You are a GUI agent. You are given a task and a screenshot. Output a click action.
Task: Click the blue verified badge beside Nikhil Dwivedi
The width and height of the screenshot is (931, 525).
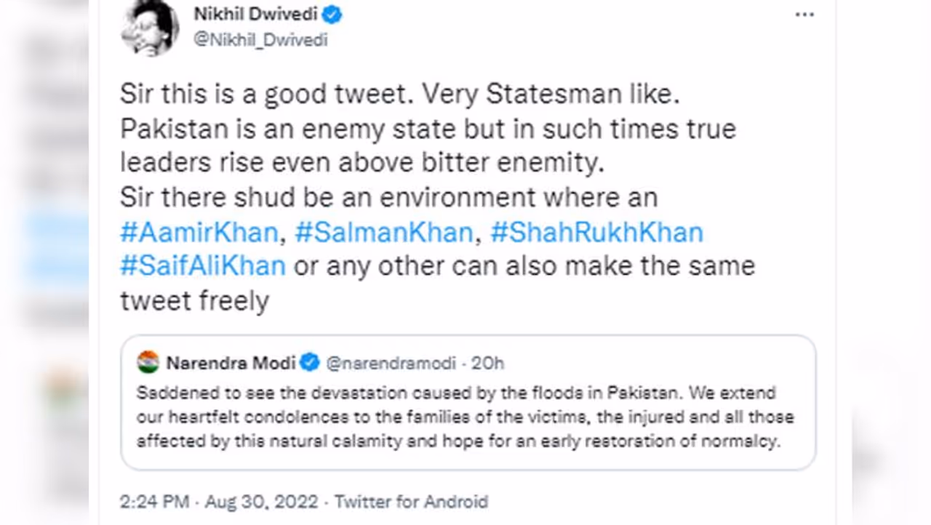[x=332, y=15]
